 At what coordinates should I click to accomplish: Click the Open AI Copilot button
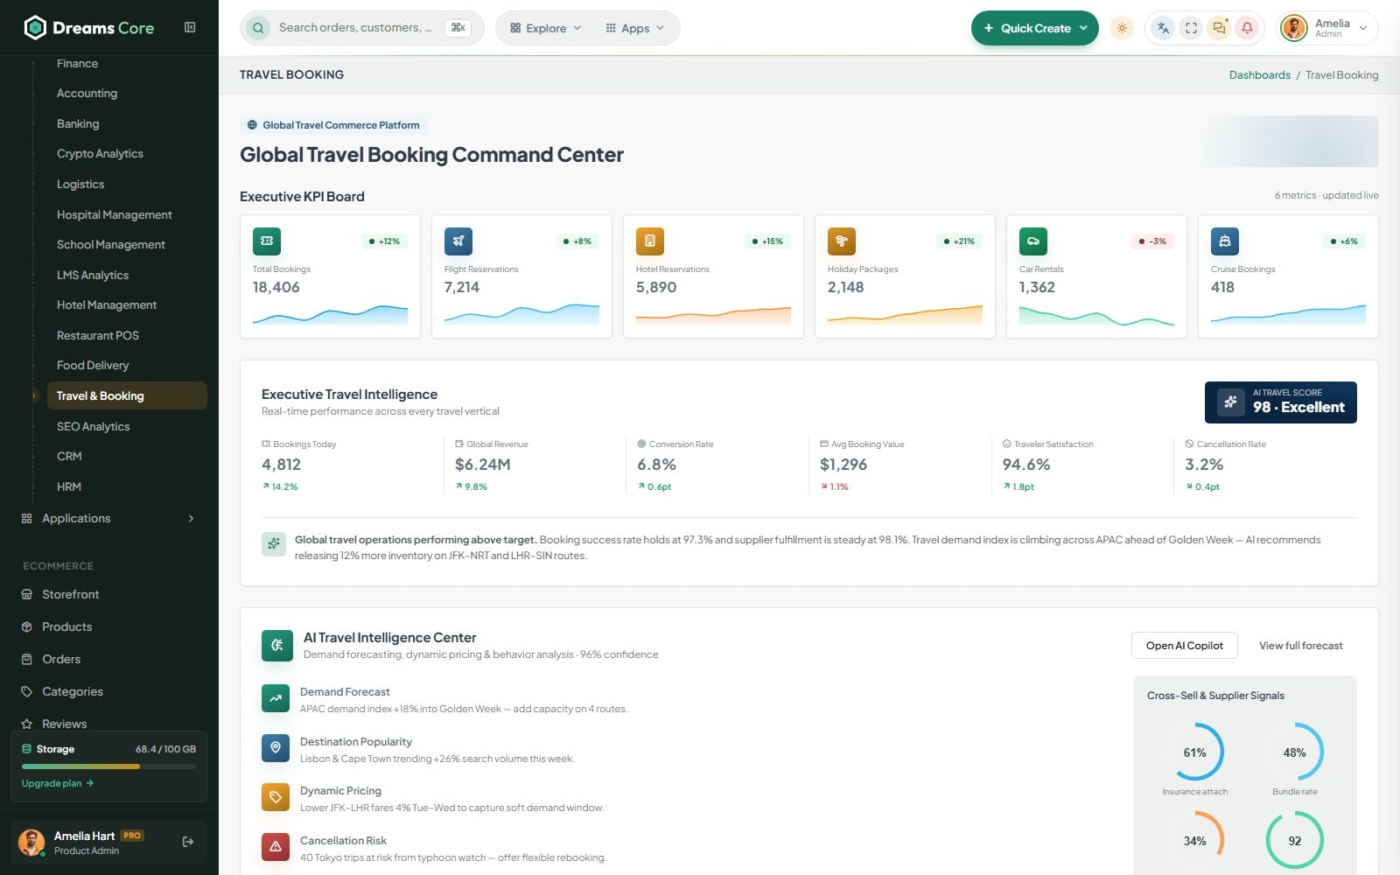[1185, 646]
